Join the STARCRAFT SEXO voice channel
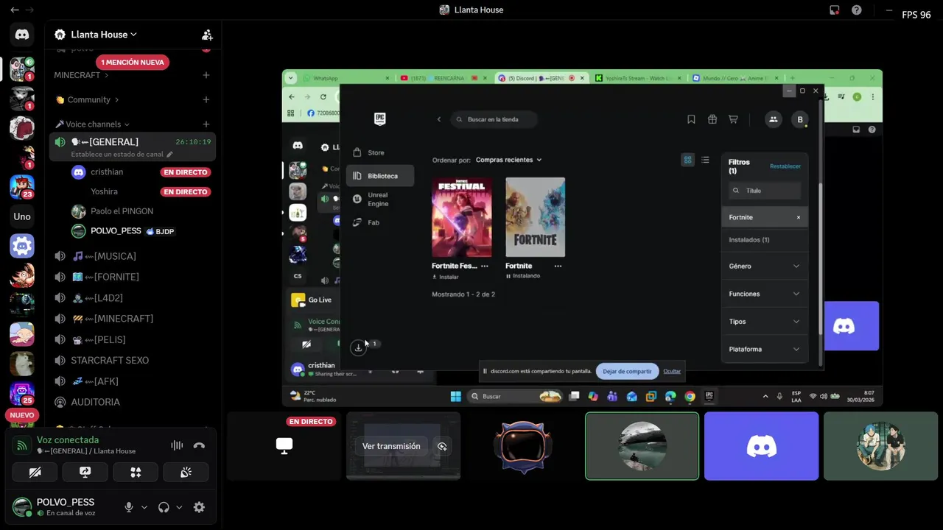 pyautogui.click(x=133, y=360)
